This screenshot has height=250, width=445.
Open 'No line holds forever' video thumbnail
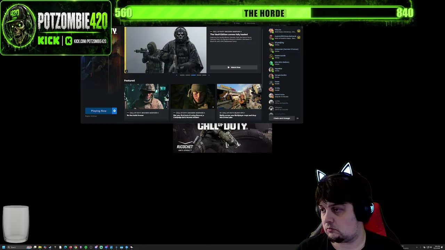point(146,97)
